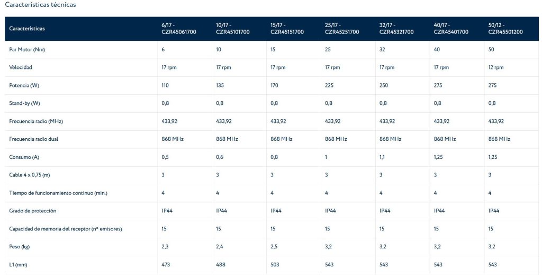This screenshot has height=278, width=542.
Task: Select the 'Potencia (W)' row label
Action: tap(24, 85)
